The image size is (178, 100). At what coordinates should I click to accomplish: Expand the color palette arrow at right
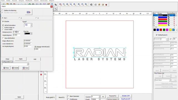point(177,30)
